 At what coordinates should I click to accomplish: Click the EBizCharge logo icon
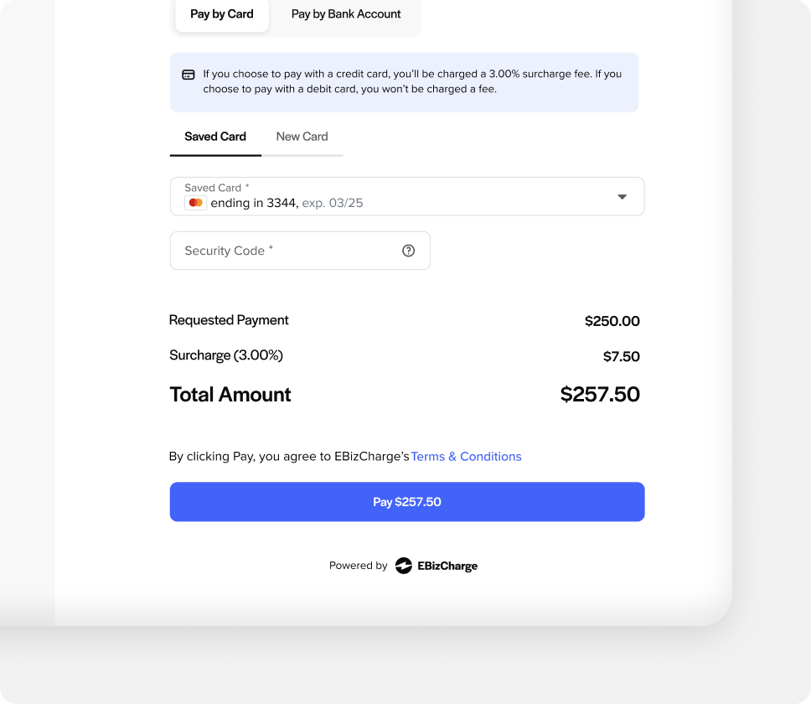(x=404, y=565)
